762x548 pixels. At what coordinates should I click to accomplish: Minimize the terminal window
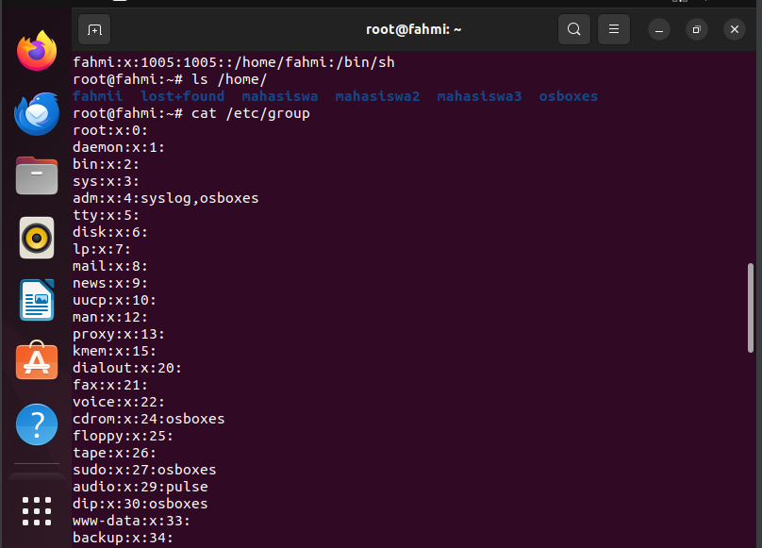(x=659, y=29)
